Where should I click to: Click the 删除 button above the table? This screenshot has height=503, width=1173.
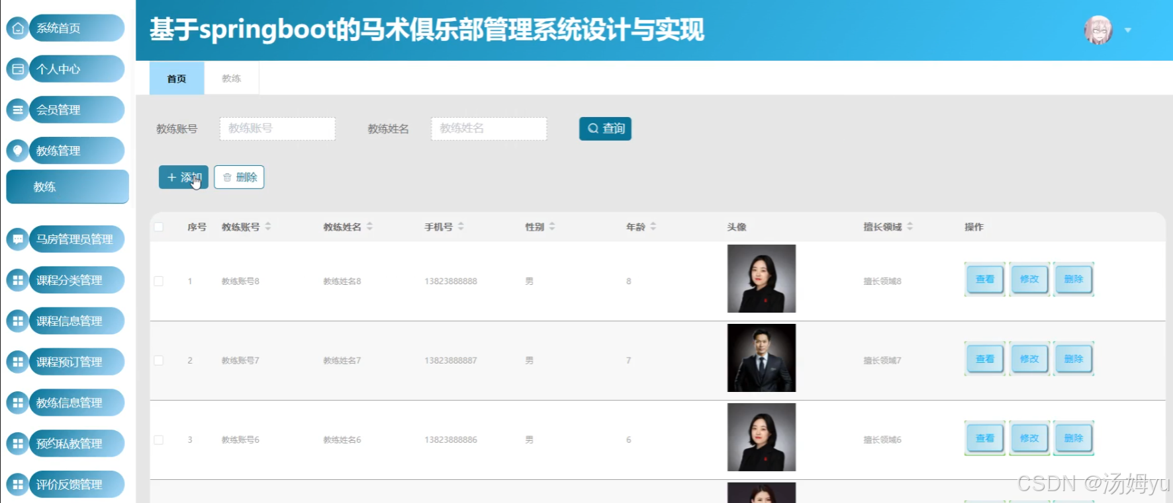tap(239, 177)
